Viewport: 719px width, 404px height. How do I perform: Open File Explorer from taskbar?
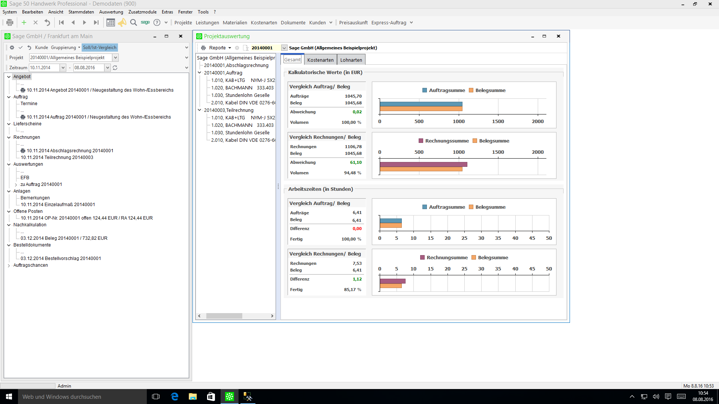tap(192, 397)
